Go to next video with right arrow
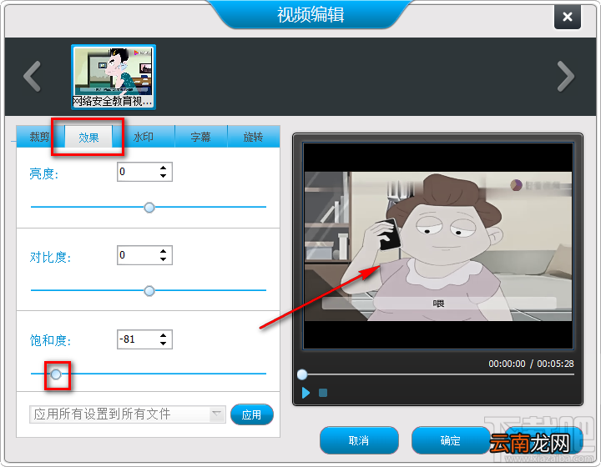The height and width of the screenshot is (467, 601). pyautogui.click(x=565, y=77)
